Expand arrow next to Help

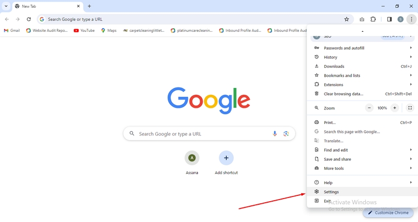pos(411,182)
